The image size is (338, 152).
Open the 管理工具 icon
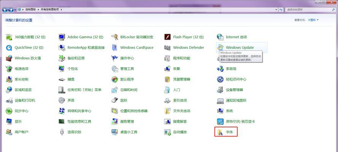pos(115,69)
